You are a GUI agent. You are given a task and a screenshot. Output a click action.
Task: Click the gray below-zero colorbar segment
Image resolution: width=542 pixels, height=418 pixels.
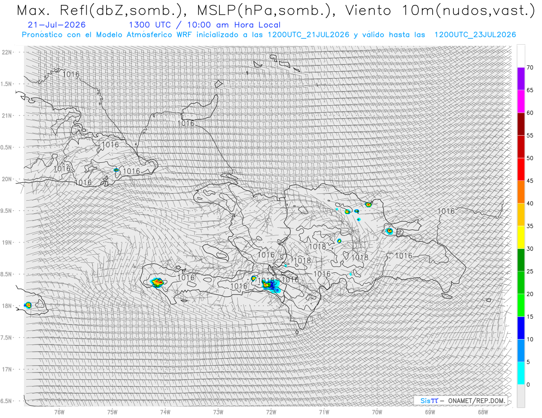521,396
